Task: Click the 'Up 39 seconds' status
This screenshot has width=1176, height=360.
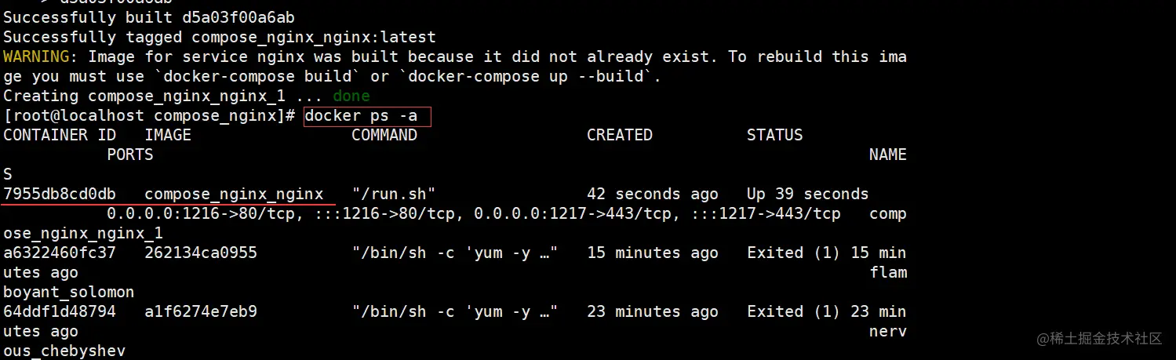Action: point(808,194)
